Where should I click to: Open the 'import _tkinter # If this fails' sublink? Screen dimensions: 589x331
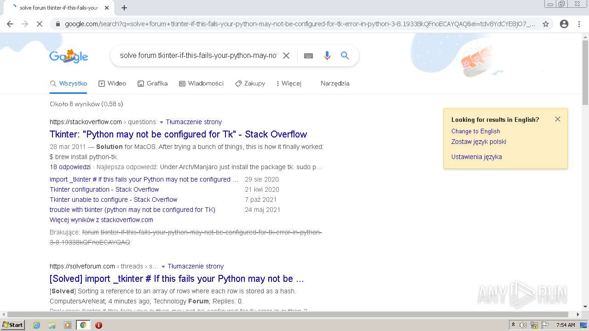(x=144, y=179)
